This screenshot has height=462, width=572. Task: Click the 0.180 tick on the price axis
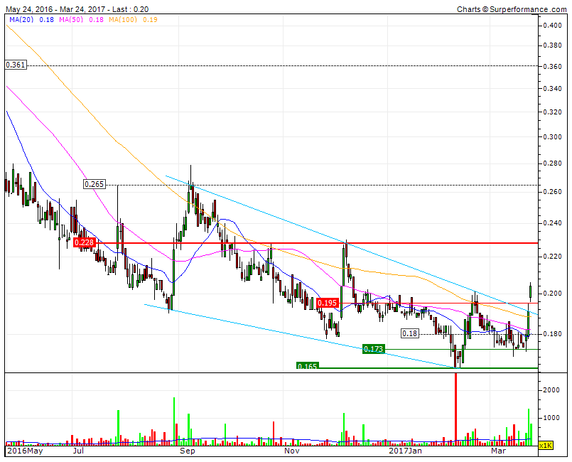552,334
